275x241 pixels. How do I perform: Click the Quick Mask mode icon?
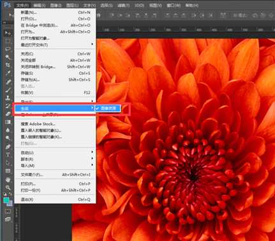(8, 211)
